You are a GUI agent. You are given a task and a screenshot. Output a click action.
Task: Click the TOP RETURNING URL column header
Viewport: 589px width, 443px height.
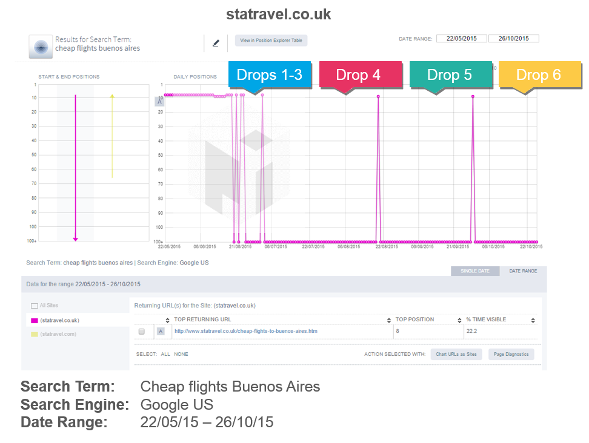tap(202, 320)
